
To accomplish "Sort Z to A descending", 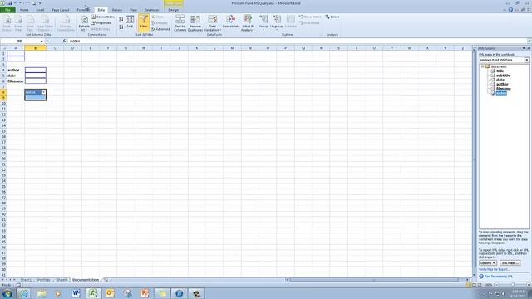I will [x=121, y=27].
